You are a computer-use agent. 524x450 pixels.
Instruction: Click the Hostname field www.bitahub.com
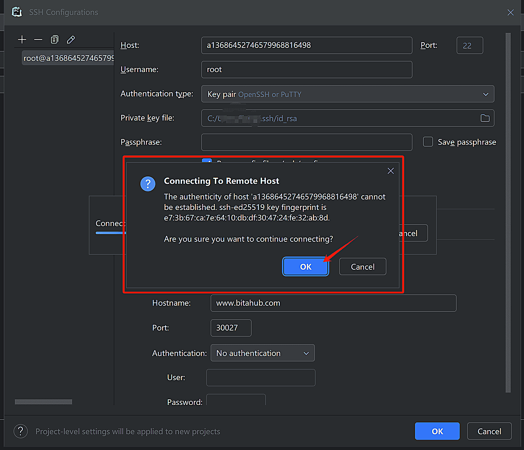(x=334, y=303)
